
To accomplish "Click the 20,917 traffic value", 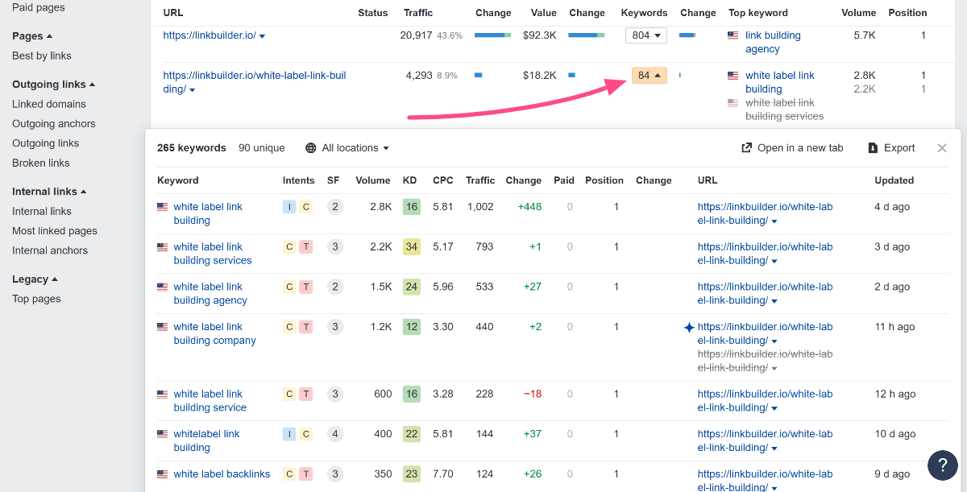I will coord(417,35).
